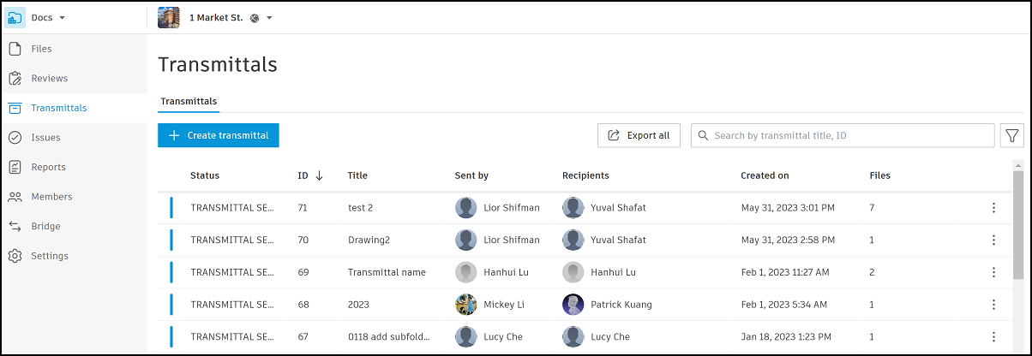This screenshot has height=356, width=1032.
Task: Select the Transmittals tab
Action: click(x=189, y=102)
